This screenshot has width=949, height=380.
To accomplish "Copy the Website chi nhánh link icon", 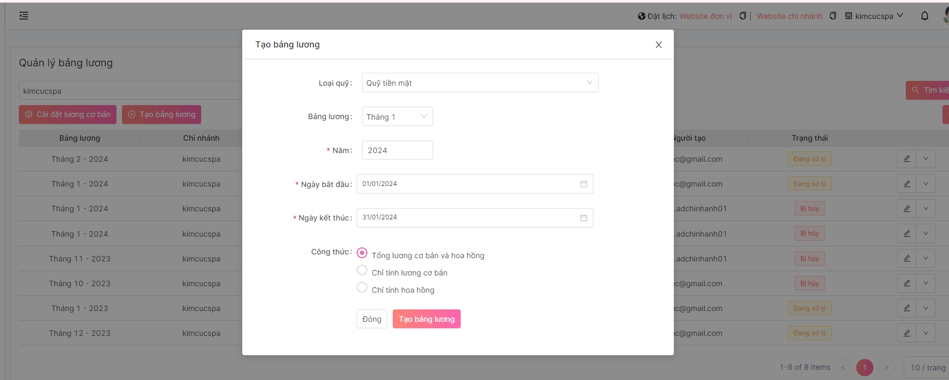I will 832,16.
